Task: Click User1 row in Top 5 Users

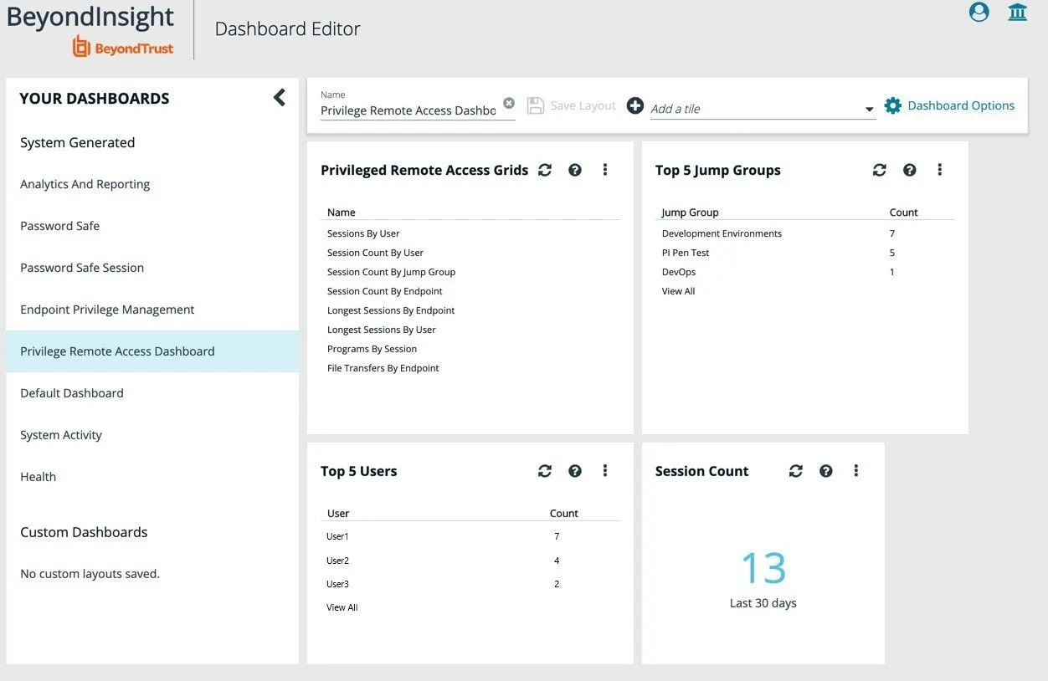Action: (x=470, y=536)
